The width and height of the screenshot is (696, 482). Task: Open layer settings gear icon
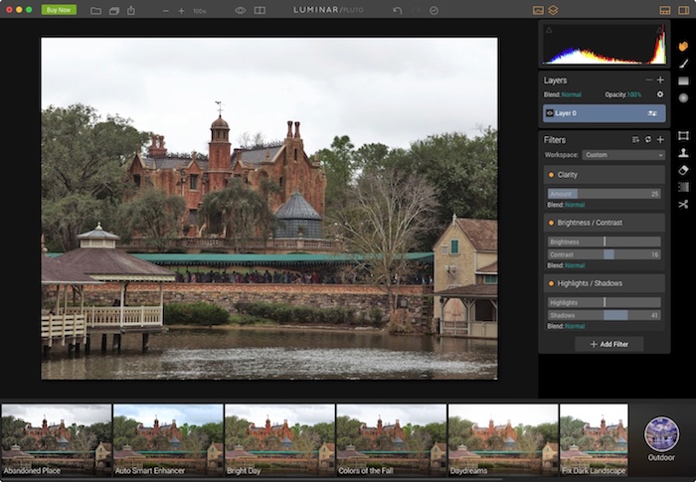pos(660,94)
